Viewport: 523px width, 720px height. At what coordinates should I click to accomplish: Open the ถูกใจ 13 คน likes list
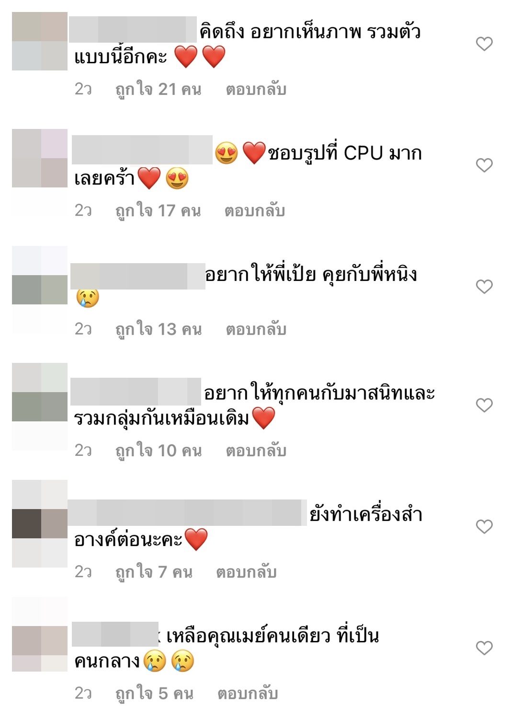(x=159, y=330)
